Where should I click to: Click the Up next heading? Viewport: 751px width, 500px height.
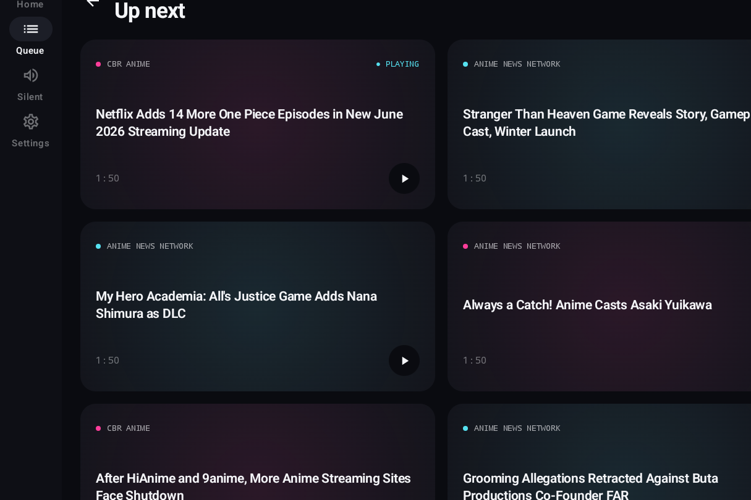(x=150, y=10)
